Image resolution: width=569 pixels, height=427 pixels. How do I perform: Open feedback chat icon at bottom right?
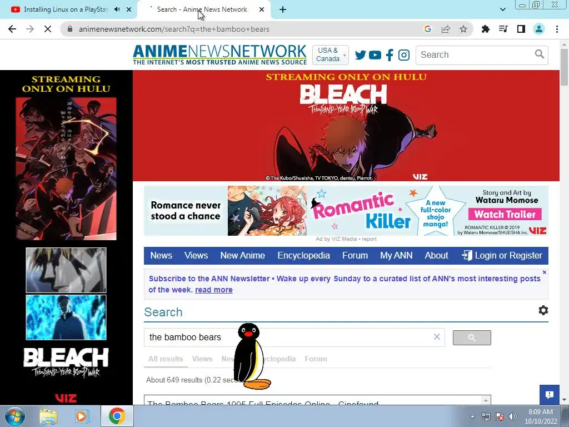click(x=550, y=395)
